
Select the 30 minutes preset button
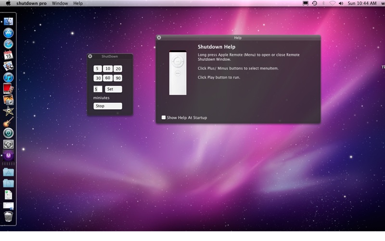[x=98, y=78]
